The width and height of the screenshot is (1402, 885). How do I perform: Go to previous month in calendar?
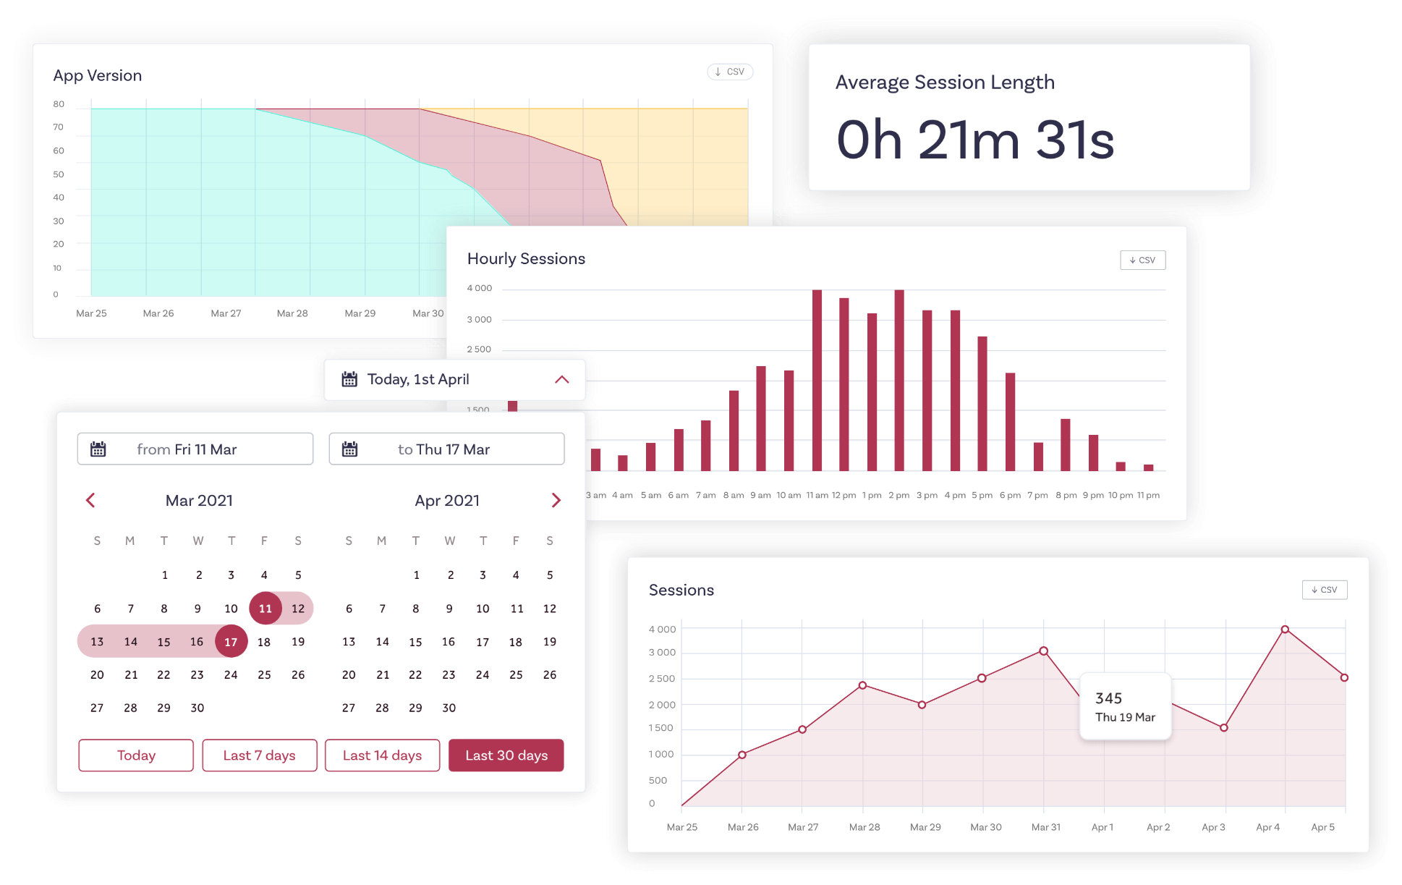(90, 500)
